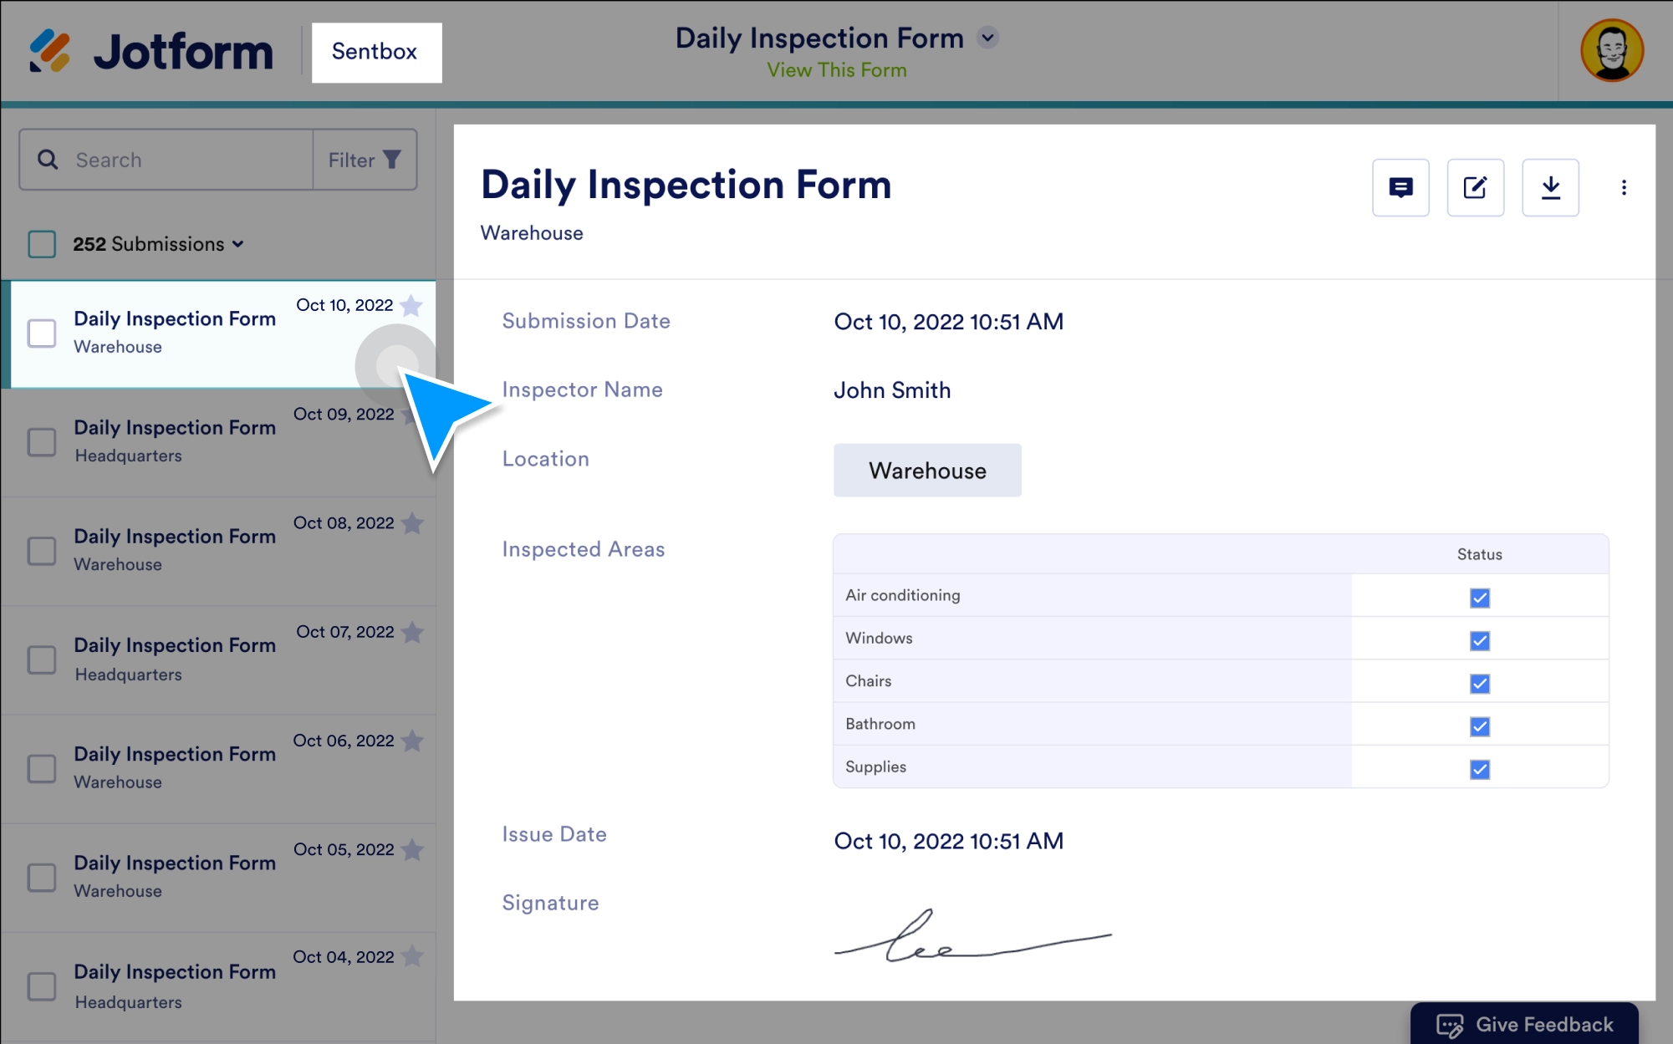Click the Jotform logo icon

pyautogui.click(x=49, y=50)
